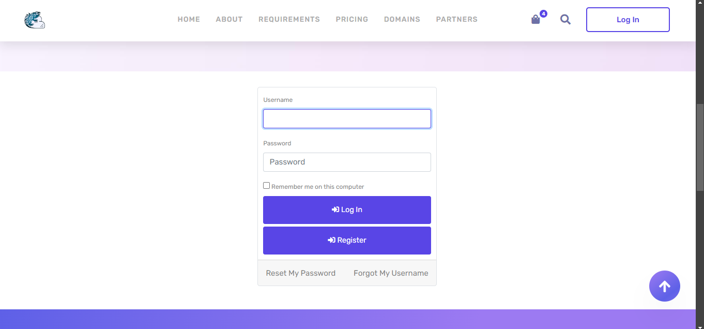The width and height of the screenshot is (704, 329).
Task: Navigate to the DOMAINS menu item
Action: tap(402, 20)
